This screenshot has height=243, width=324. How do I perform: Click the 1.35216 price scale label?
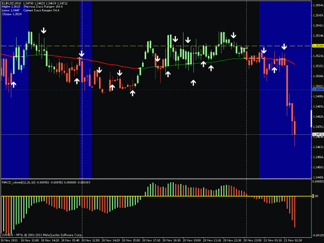[x=318, y=56]
